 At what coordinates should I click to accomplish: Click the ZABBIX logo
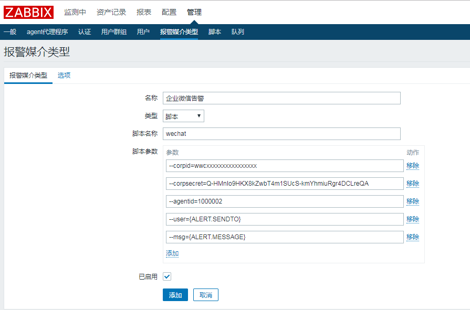pyautogui.click(x=29, y=12)
